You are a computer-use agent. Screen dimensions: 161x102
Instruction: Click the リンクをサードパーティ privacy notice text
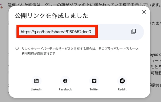(x=80, y=51)
